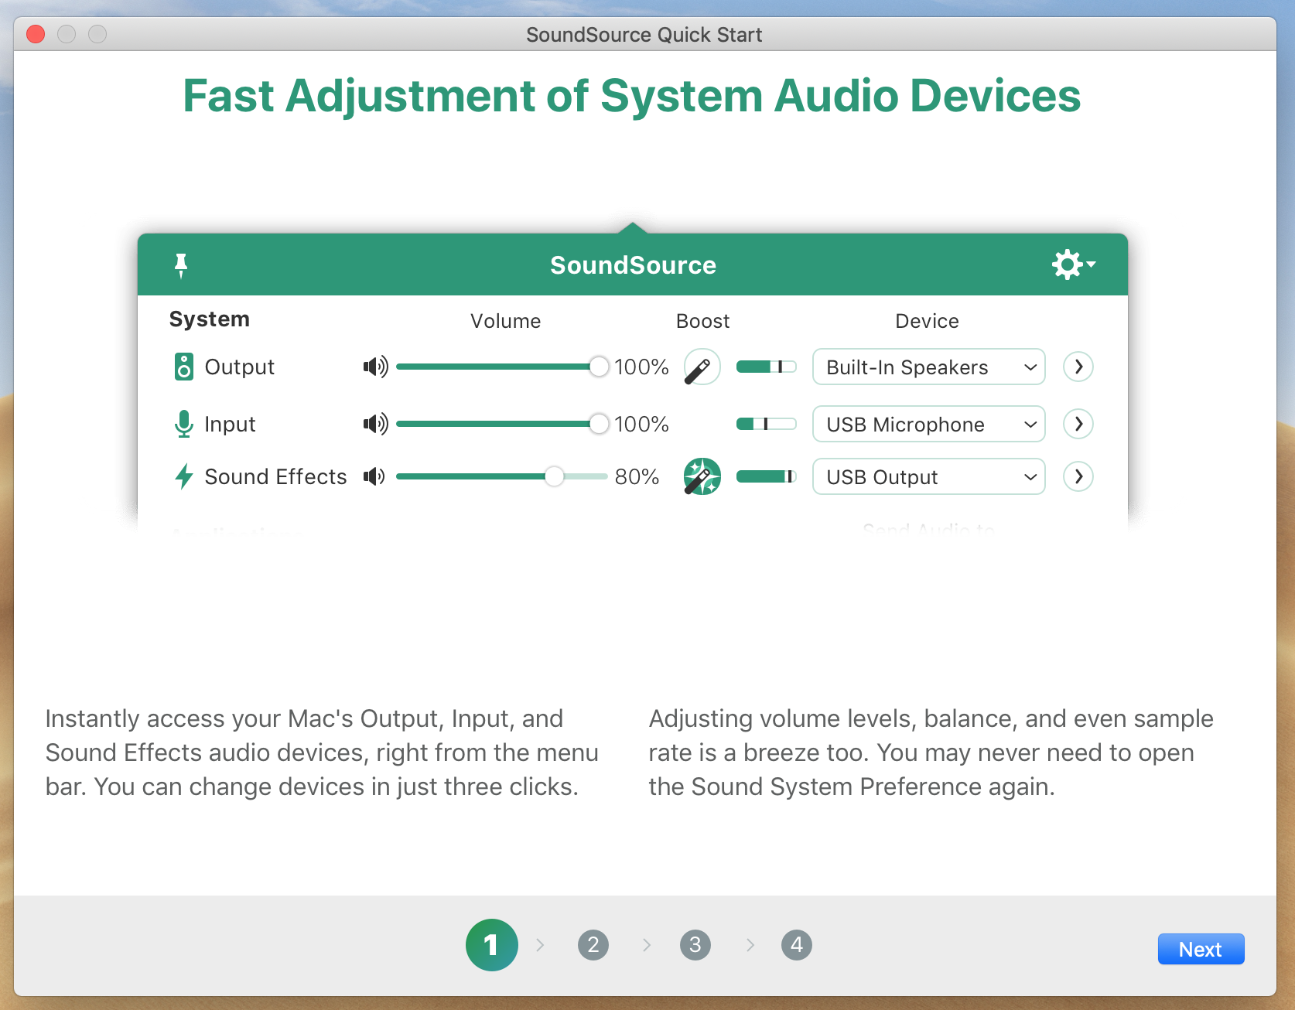Click the Sound Effects lightning bolt icon
Image resolution: width=1295 pixels, height=1010 pixels.
click(x=183, y=476)
